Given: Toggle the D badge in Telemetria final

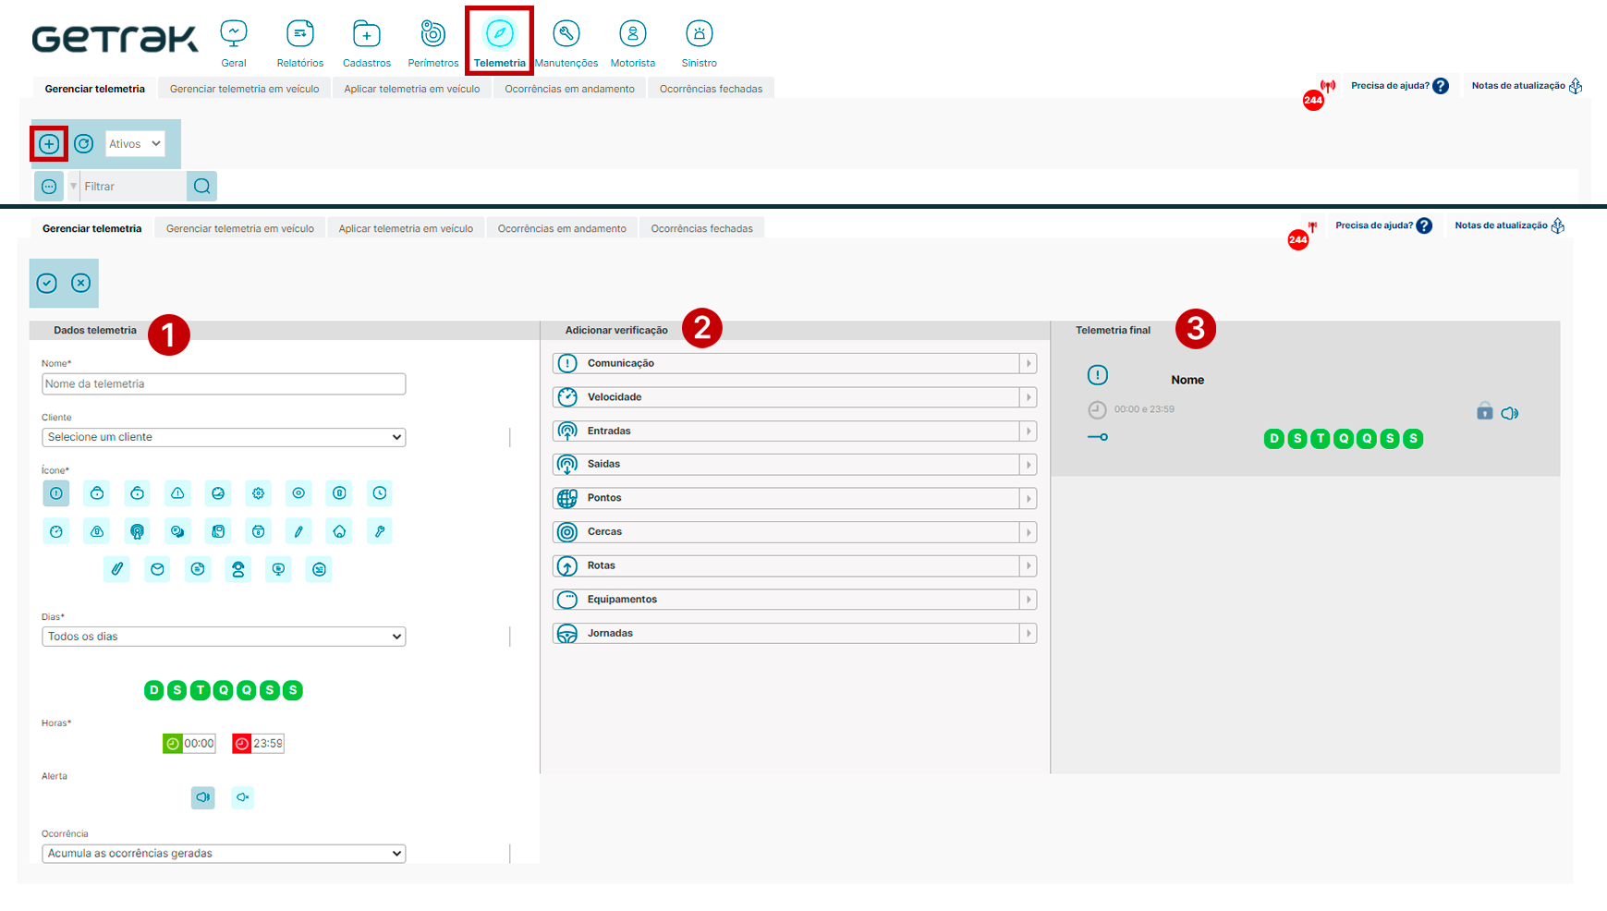Looking at the screenshot, I should [1274, 439].
